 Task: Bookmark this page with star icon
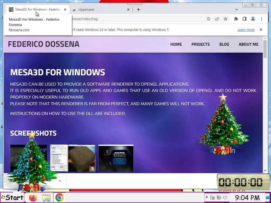pyautogui.click(x=225, y=19)
